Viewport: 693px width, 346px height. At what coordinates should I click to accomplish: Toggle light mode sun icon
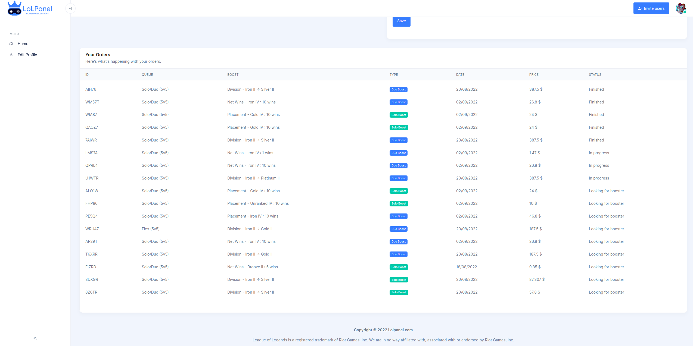pos(35,338)
